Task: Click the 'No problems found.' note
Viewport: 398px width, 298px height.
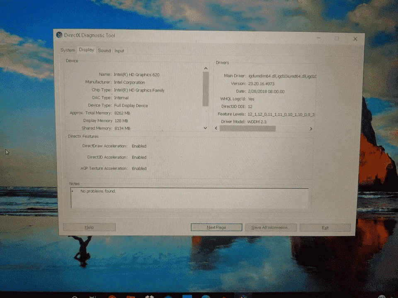Action: [x=98, y=191]
